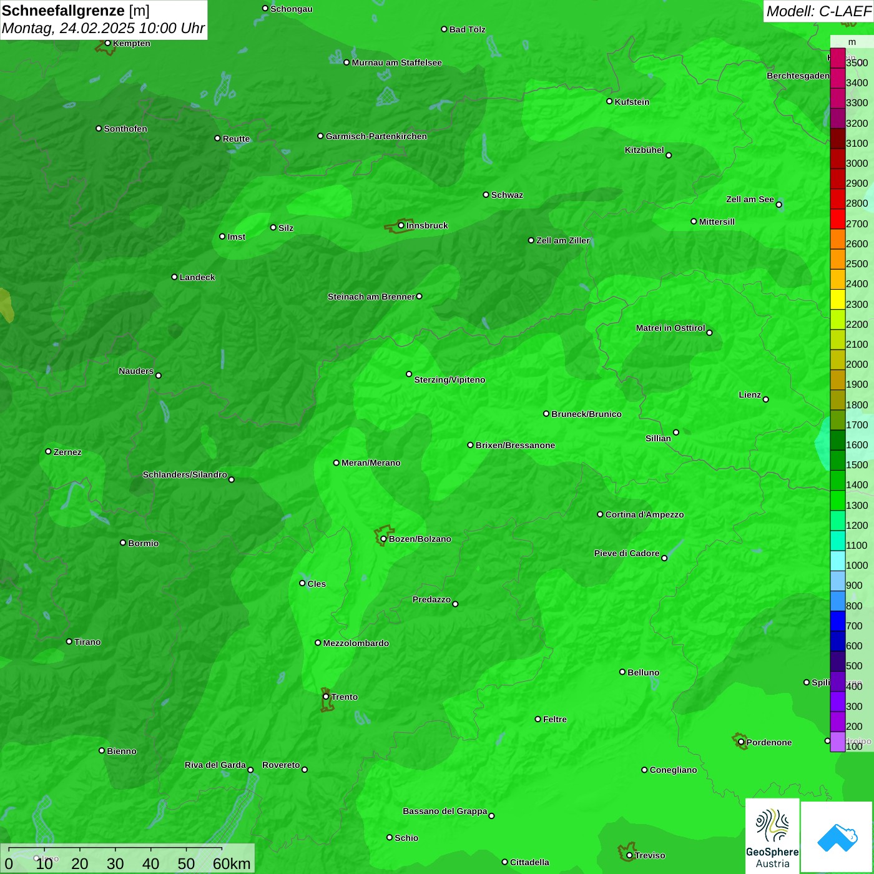Click the Bassano del Grappa label
The height and width of the screenshot is (874, 874).
(445, 811)
